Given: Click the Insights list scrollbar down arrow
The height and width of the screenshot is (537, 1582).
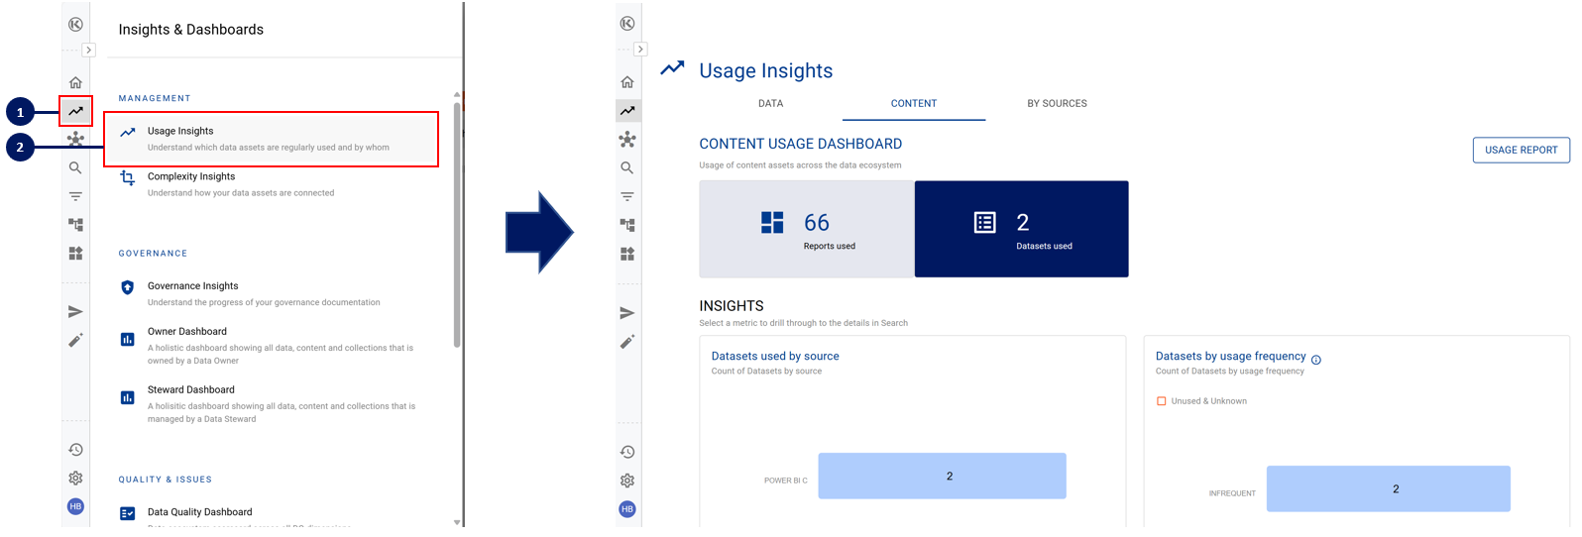Looking at the screenshot, I should (x=457, y=522).
